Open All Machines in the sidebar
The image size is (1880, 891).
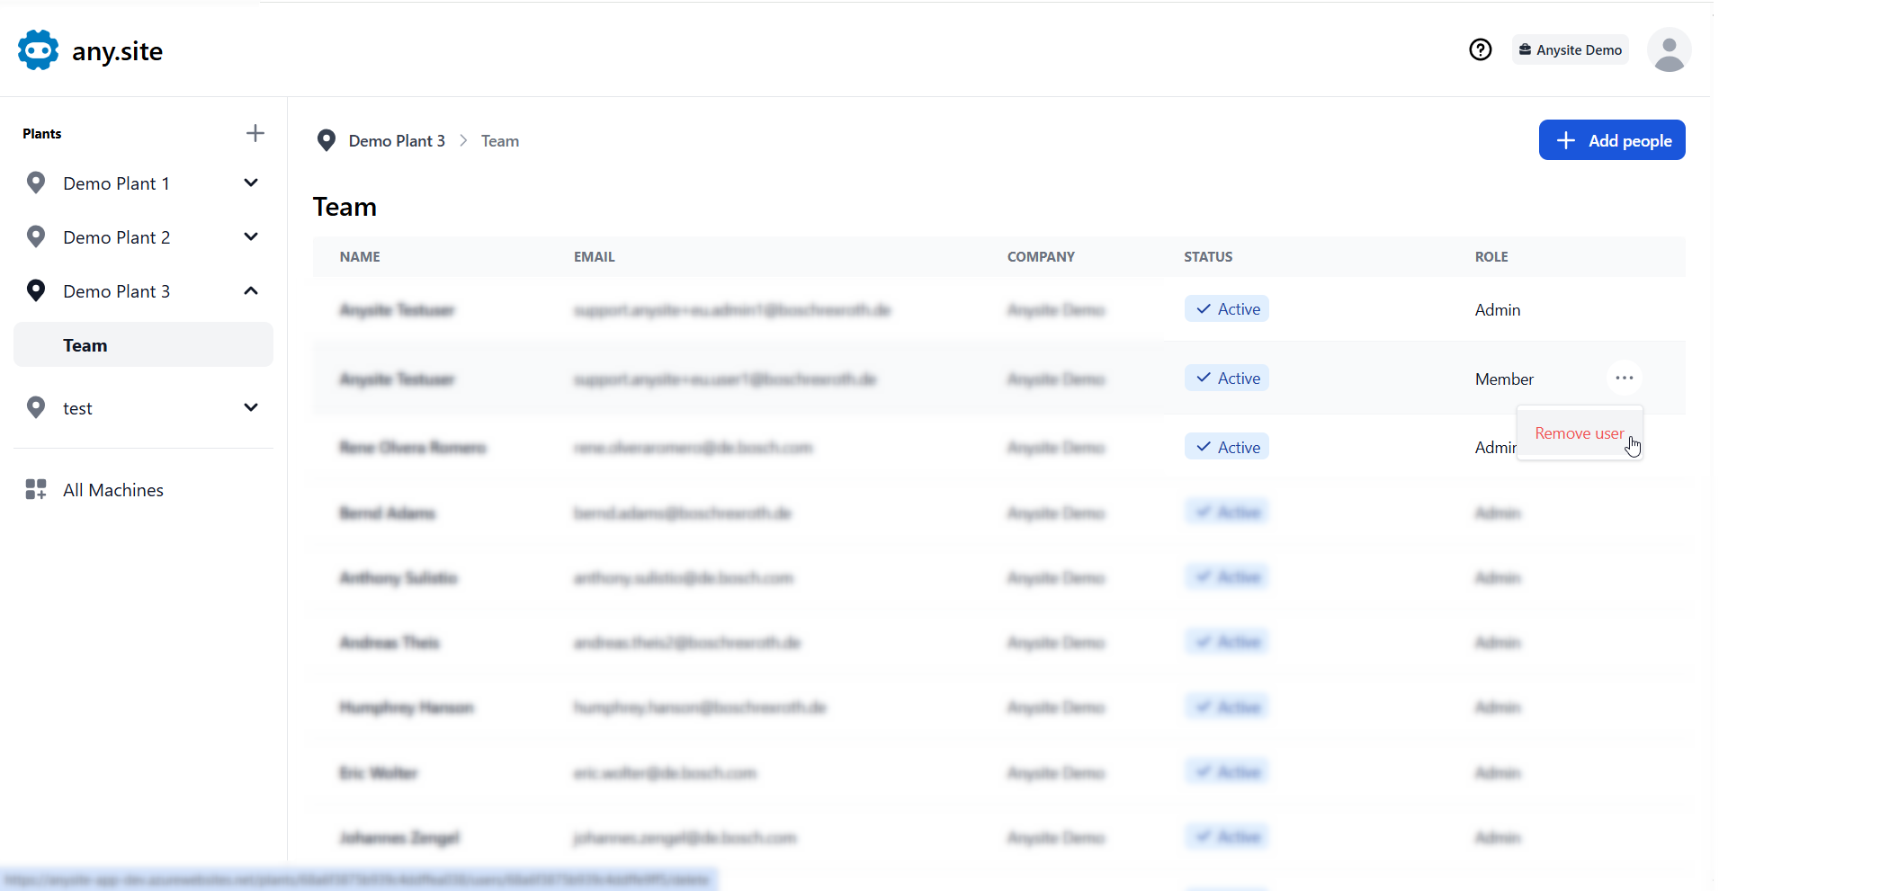(x=113, y=490)
